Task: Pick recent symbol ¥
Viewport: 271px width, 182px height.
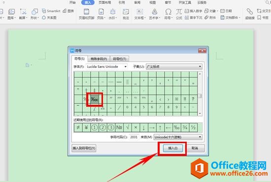Action: (x=86, y=128)
